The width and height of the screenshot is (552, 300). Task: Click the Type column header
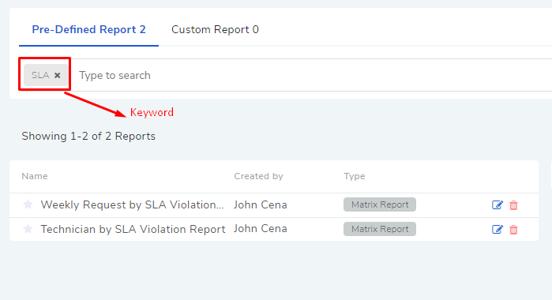(x=354, y=176)
